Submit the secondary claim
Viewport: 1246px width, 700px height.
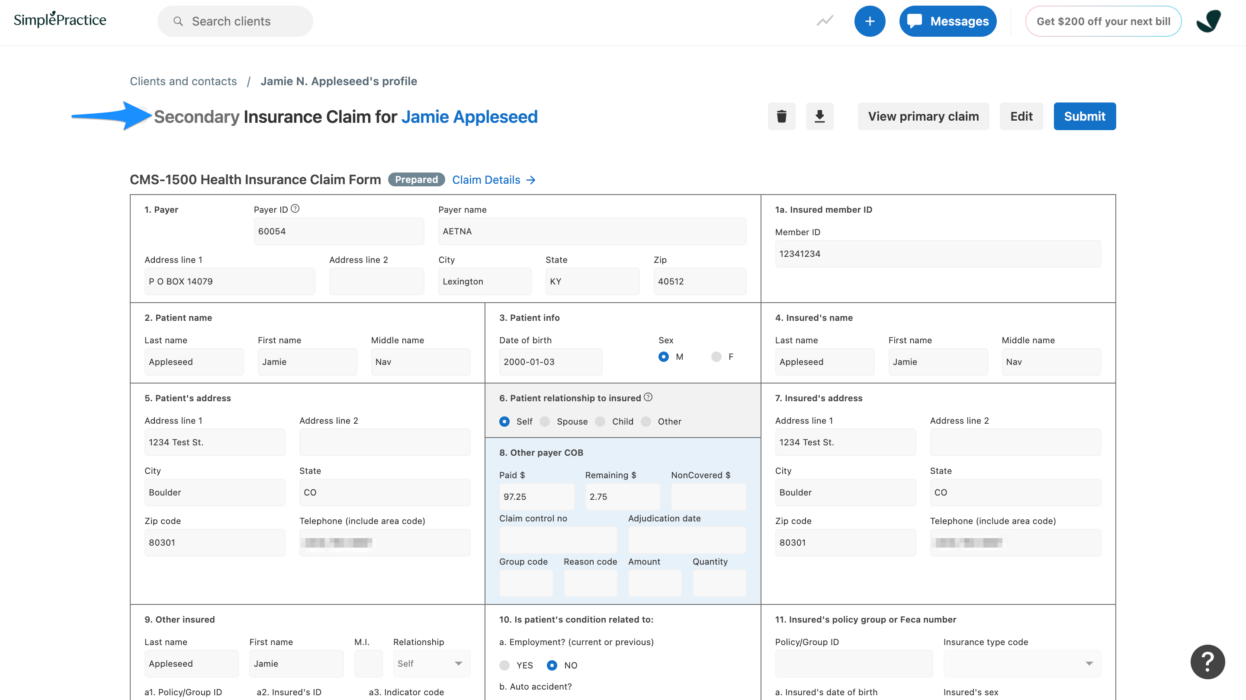pos(1085,116)
